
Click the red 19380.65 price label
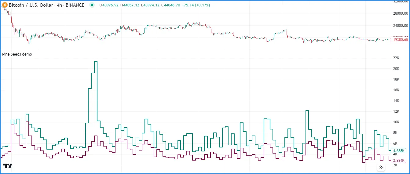click(400, 40)
